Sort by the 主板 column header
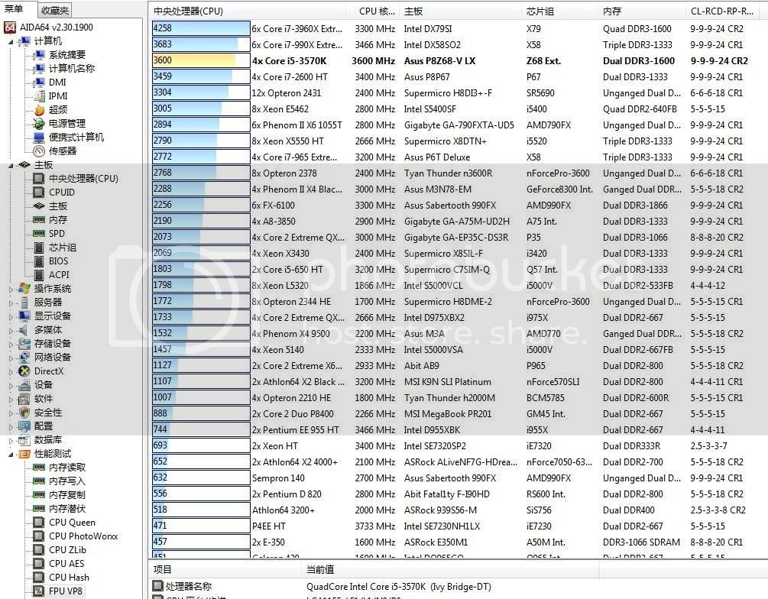This screenshot has height=599, width=768. 413,11
